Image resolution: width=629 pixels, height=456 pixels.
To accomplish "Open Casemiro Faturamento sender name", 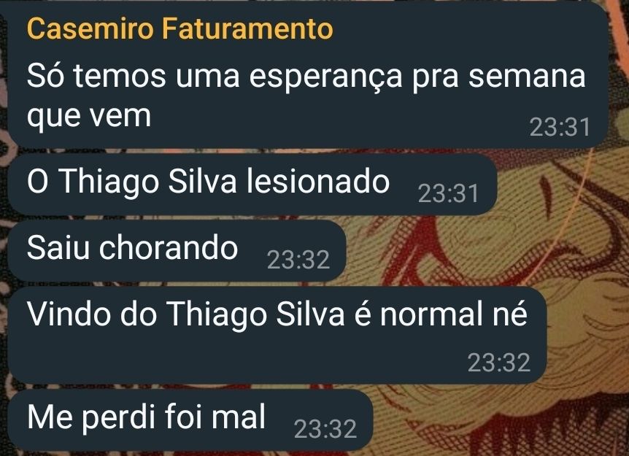I will (180, 29).
